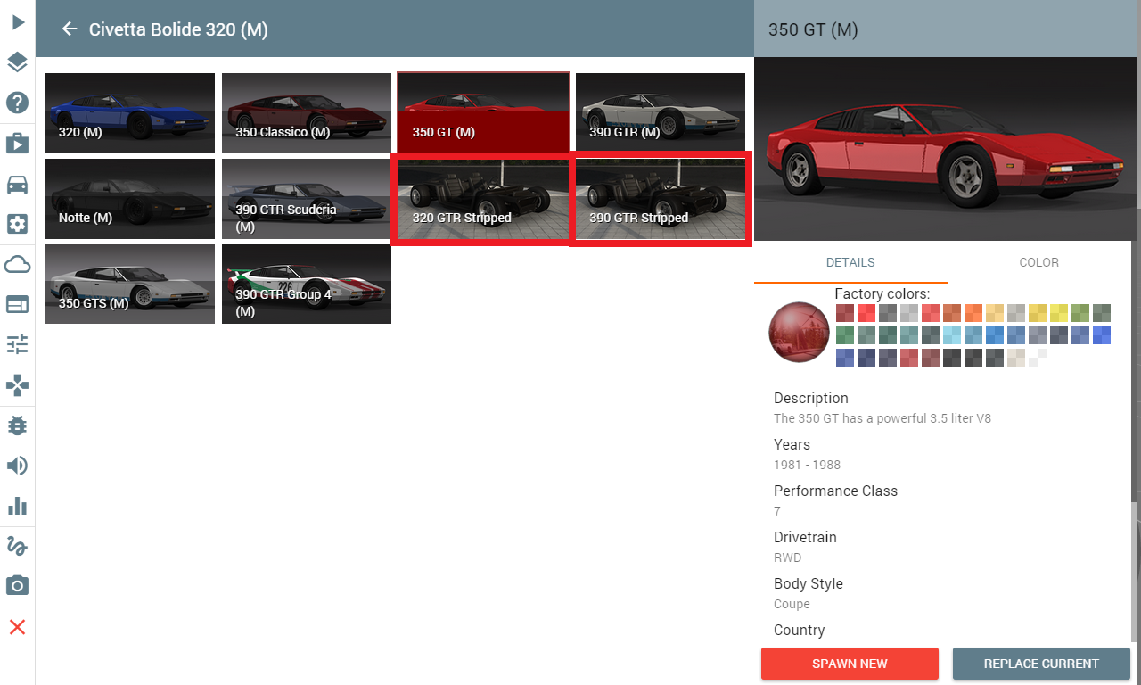Image resolution: width=1141 pixels, height=685 pixels.
Task: Close the menu with the red X icon
Action: 18,627
